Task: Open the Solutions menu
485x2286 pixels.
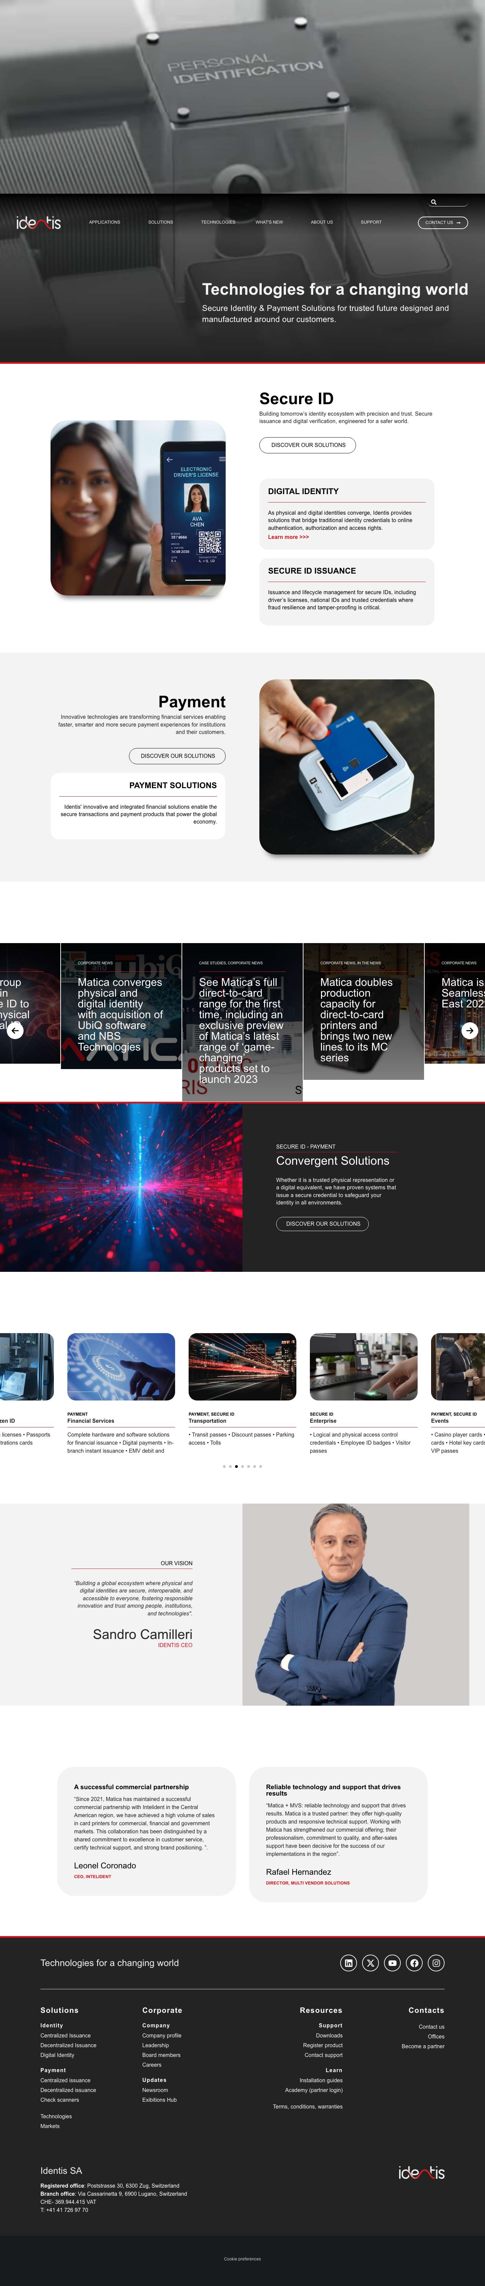Action: 160,222
